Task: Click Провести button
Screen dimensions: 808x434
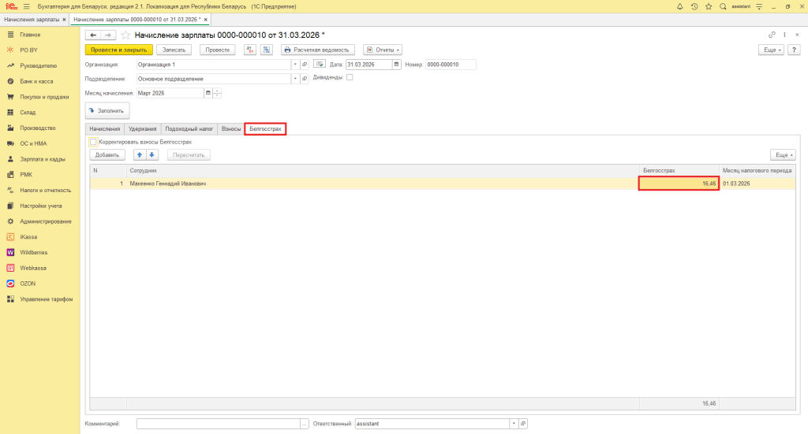Action: [x=217, y=50]
